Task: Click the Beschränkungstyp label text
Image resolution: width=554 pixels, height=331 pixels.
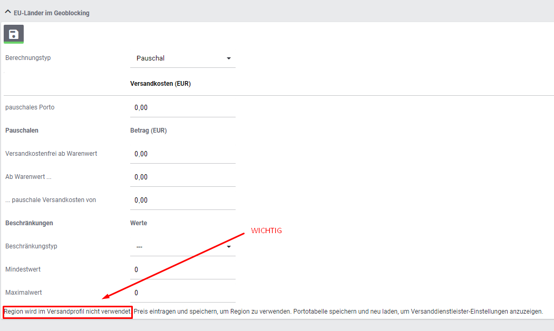Action: (x=31, y=246)
